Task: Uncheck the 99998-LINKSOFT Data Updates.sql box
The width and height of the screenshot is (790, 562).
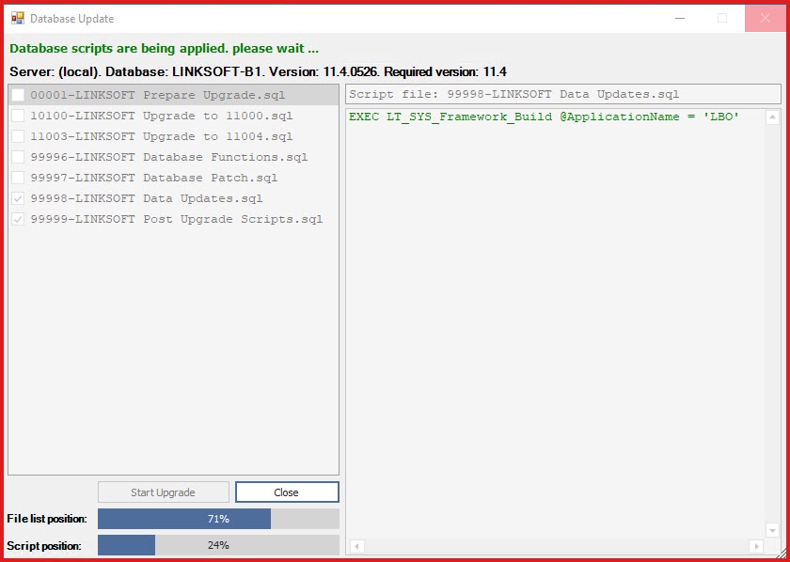Action: coord(18,198)
